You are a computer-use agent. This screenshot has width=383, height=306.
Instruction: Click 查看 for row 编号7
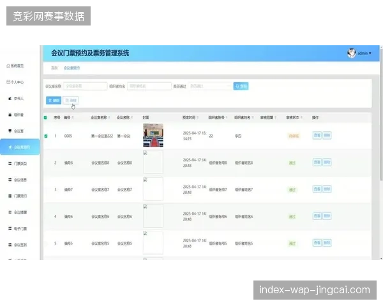point(317,189)
